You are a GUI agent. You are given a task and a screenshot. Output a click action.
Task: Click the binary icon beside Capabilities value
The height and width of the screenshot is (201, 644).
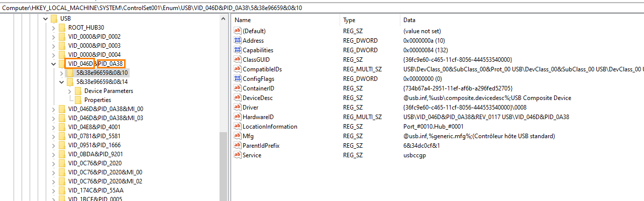click(238, 50)
